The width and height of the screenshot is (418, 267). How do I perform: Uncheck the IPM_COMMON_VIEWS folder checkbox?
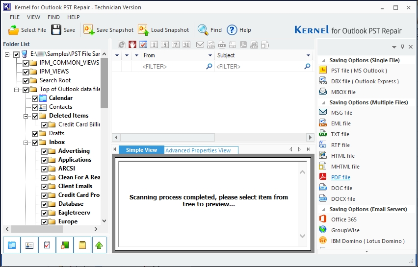coord(26,63)
